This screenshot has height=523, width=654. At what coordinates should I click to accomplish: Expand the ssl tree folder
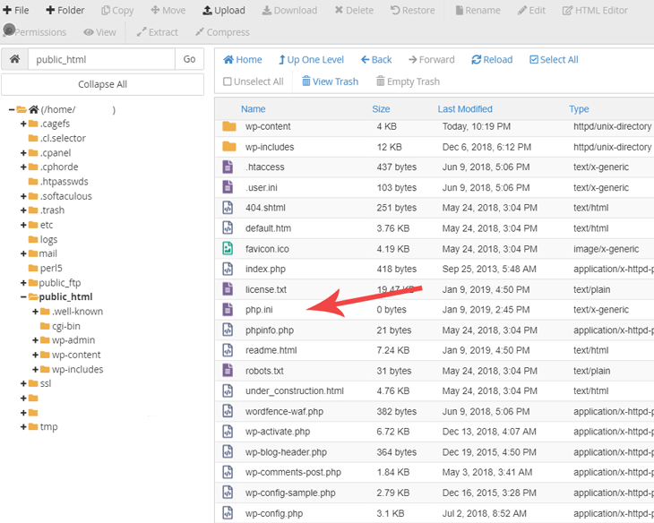(23, 383)
